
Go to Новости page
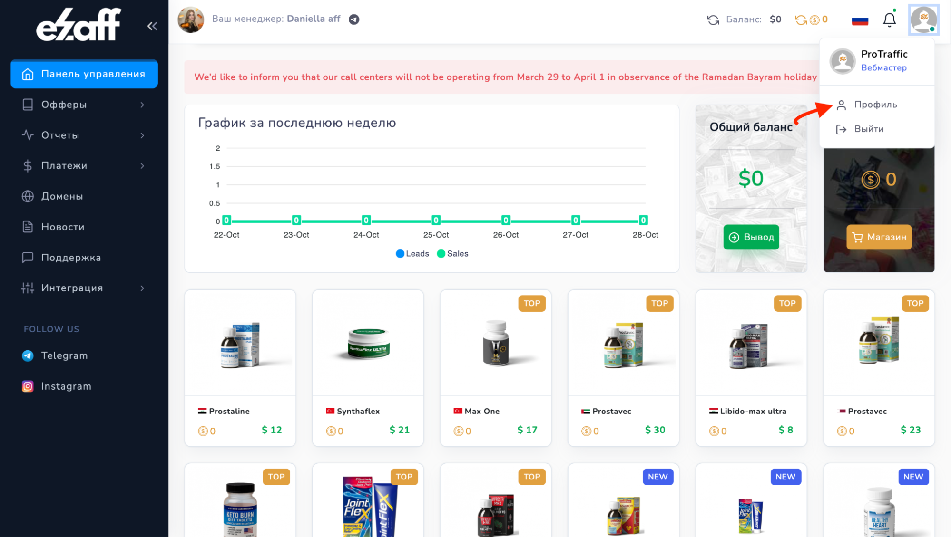point(84,227)
